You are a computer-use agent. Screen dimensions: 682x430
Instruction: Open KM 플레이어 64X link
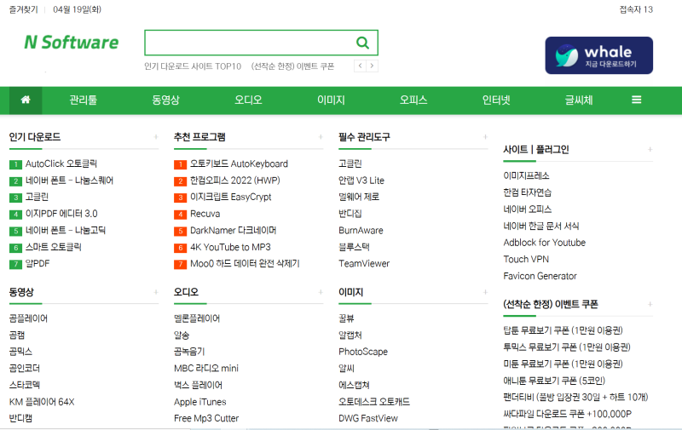pyautogui.click(x=42, y=402)
